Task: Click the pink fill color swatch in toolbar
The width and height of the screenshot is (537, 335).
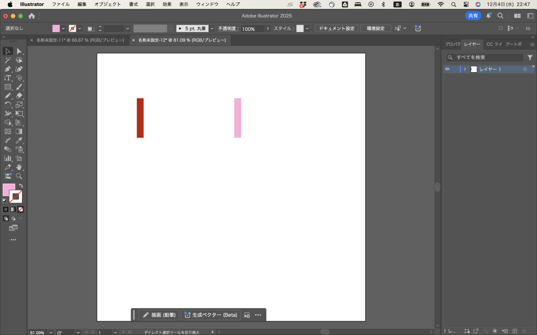Action: pyautogui.click(x=8, y=189)
